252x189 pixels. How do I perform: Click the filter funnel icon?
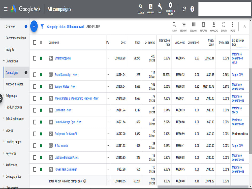[x=42, y=26]
